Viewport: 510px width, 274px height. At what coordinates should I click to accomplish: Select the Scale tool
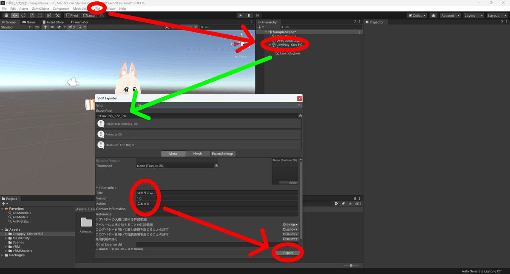[31, 15]
